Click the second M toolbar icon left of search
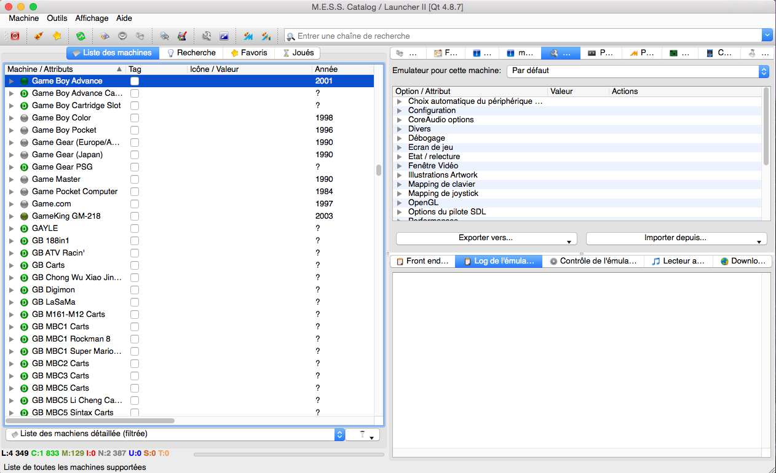Image resolution: width=776 pixels, height=473 pixels. [266, 36]
